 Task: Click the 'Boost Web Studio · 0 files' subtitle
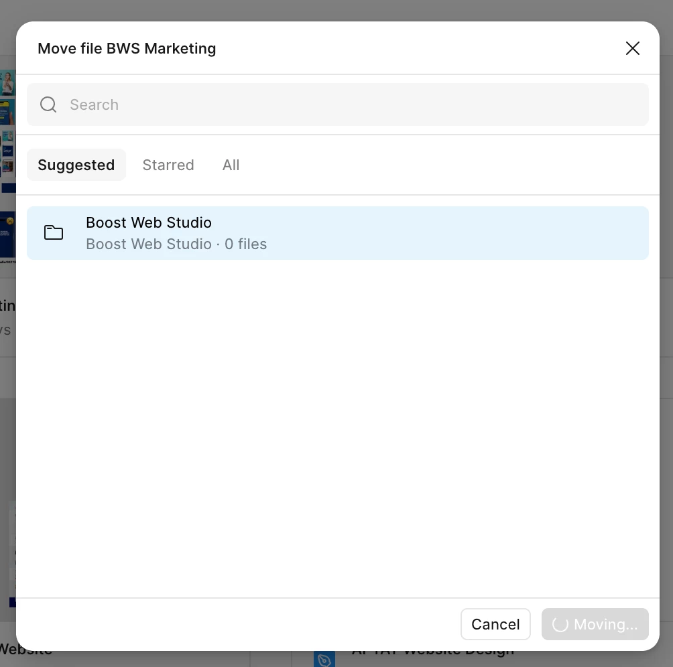tap(176, 244)
